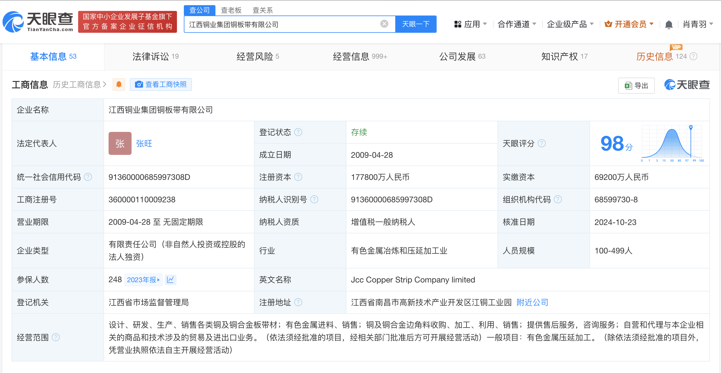Open the 经营风险 tab
The width and height of the screenshot is (721, 373).
[x=258, y=57]
